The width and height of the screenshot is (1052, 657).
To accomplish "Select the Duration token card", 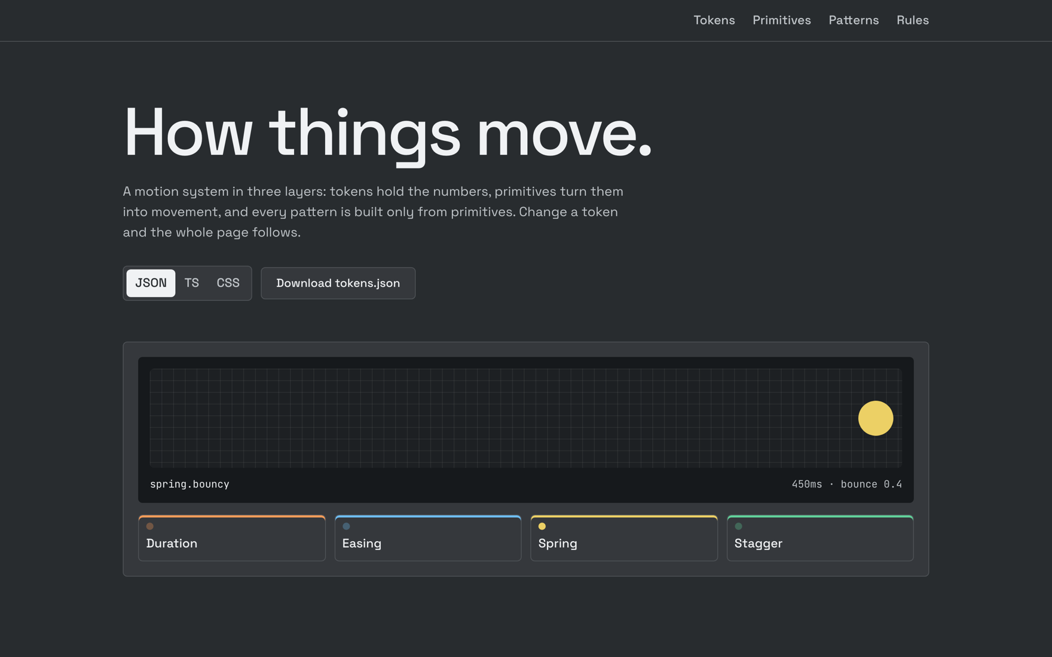I will click(x=232, y=538).
